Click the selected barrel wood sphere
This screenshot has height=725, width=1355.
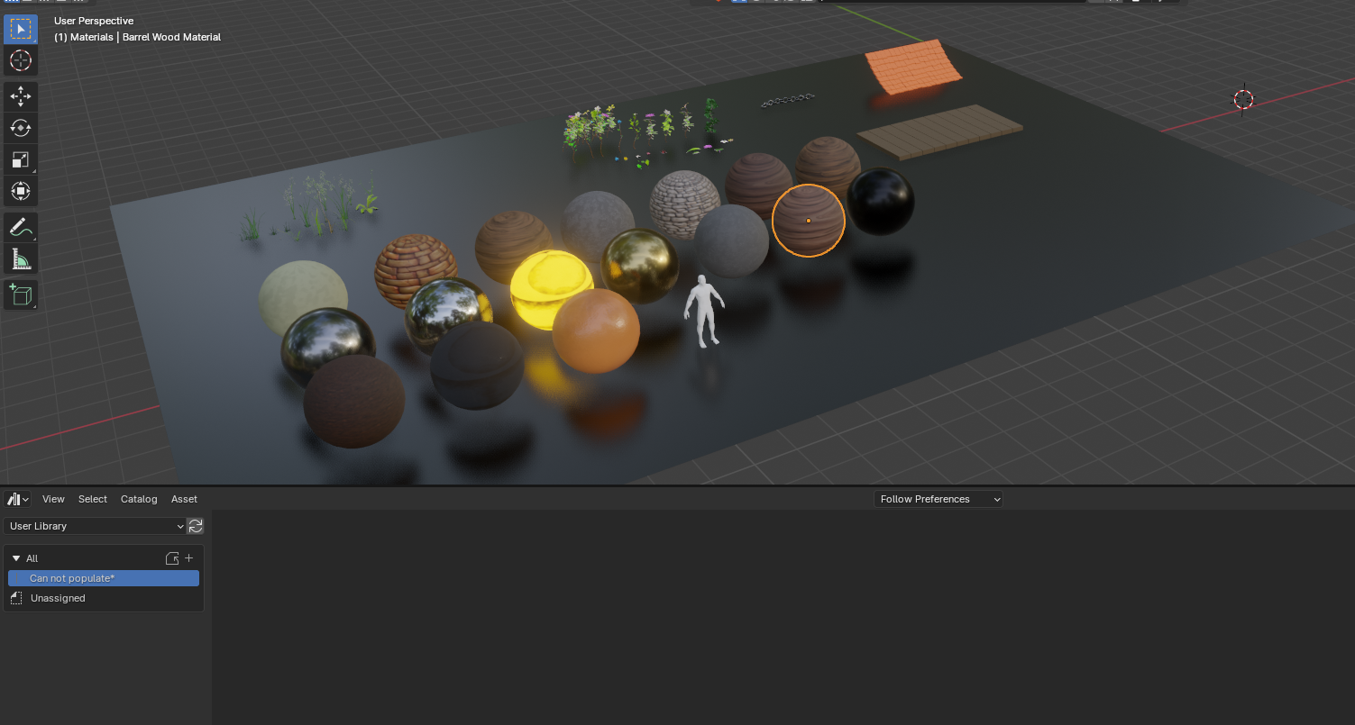(x=809, y=221)
